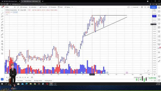Collapse the indicator legend arrow
Viewport: 161px width, 91px height.
pyautogui.click(x=7, y=14)
